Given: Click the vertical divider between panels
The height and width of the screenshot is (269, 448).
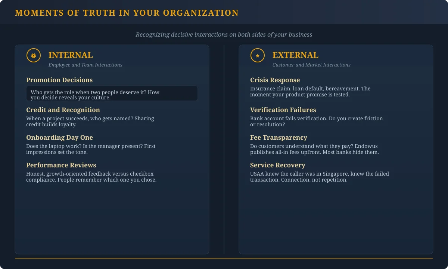Looking at the screenshot, I should [224, 149].
